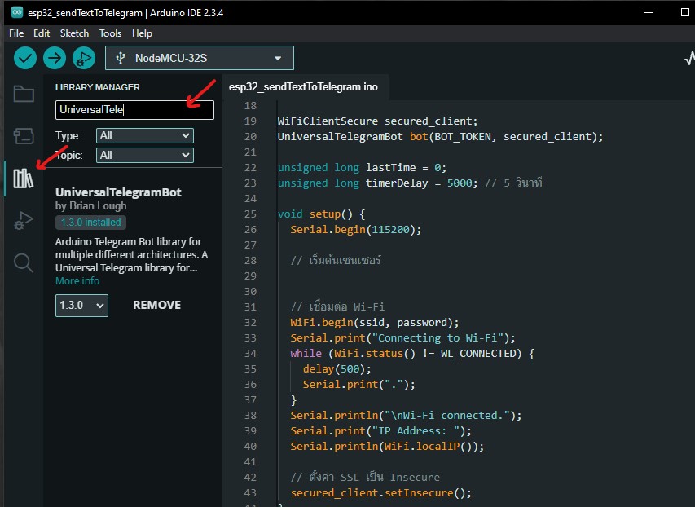Open the Search magnifier sidebar icon
Screen dimensions: 695x507
[x=24, y=262]
